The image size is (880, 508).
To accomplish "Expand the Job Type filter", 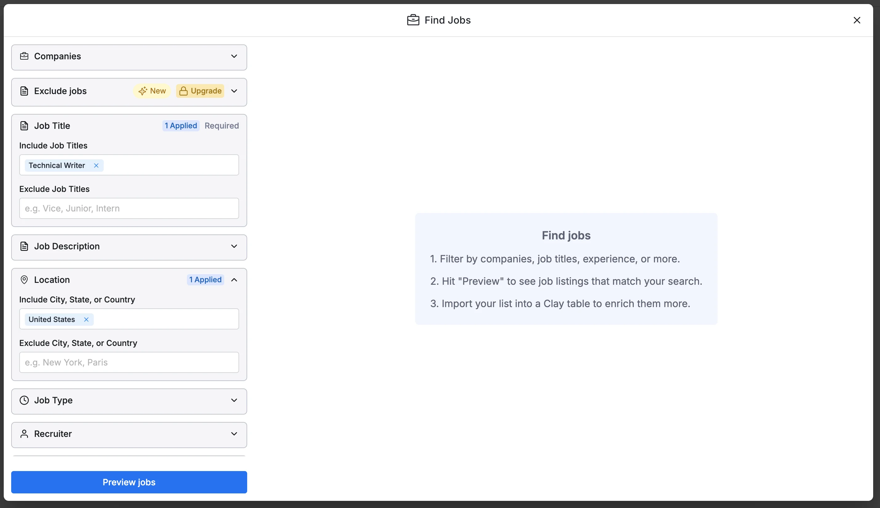I will [234, 400].
